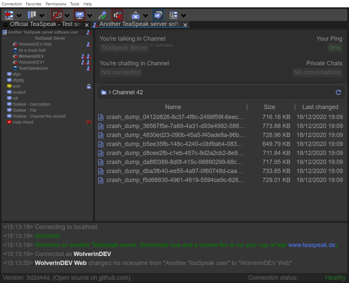Click the red Hello World channel icon
349x283 pixels.
[x=9, y=122]
